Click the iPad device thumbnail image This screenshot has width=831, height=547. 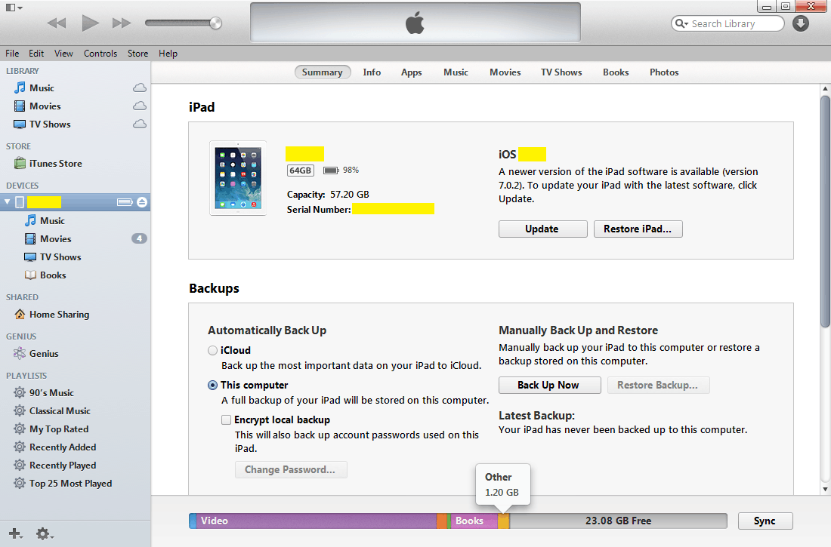(x=238, y=178)
